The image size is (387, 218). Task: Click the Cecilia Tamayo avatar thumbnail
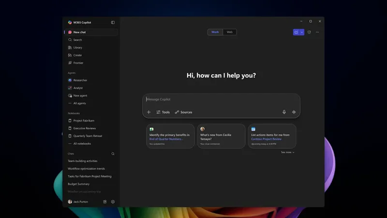(x=202, y=129)
